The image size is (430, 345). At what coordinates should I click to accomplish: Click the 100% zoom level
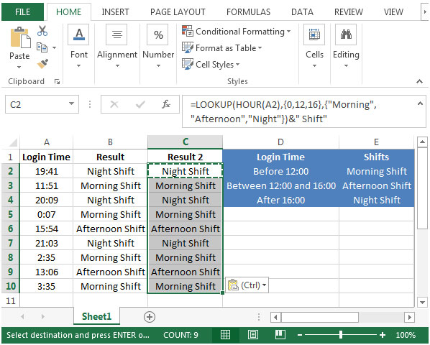(x=406, y=335)
